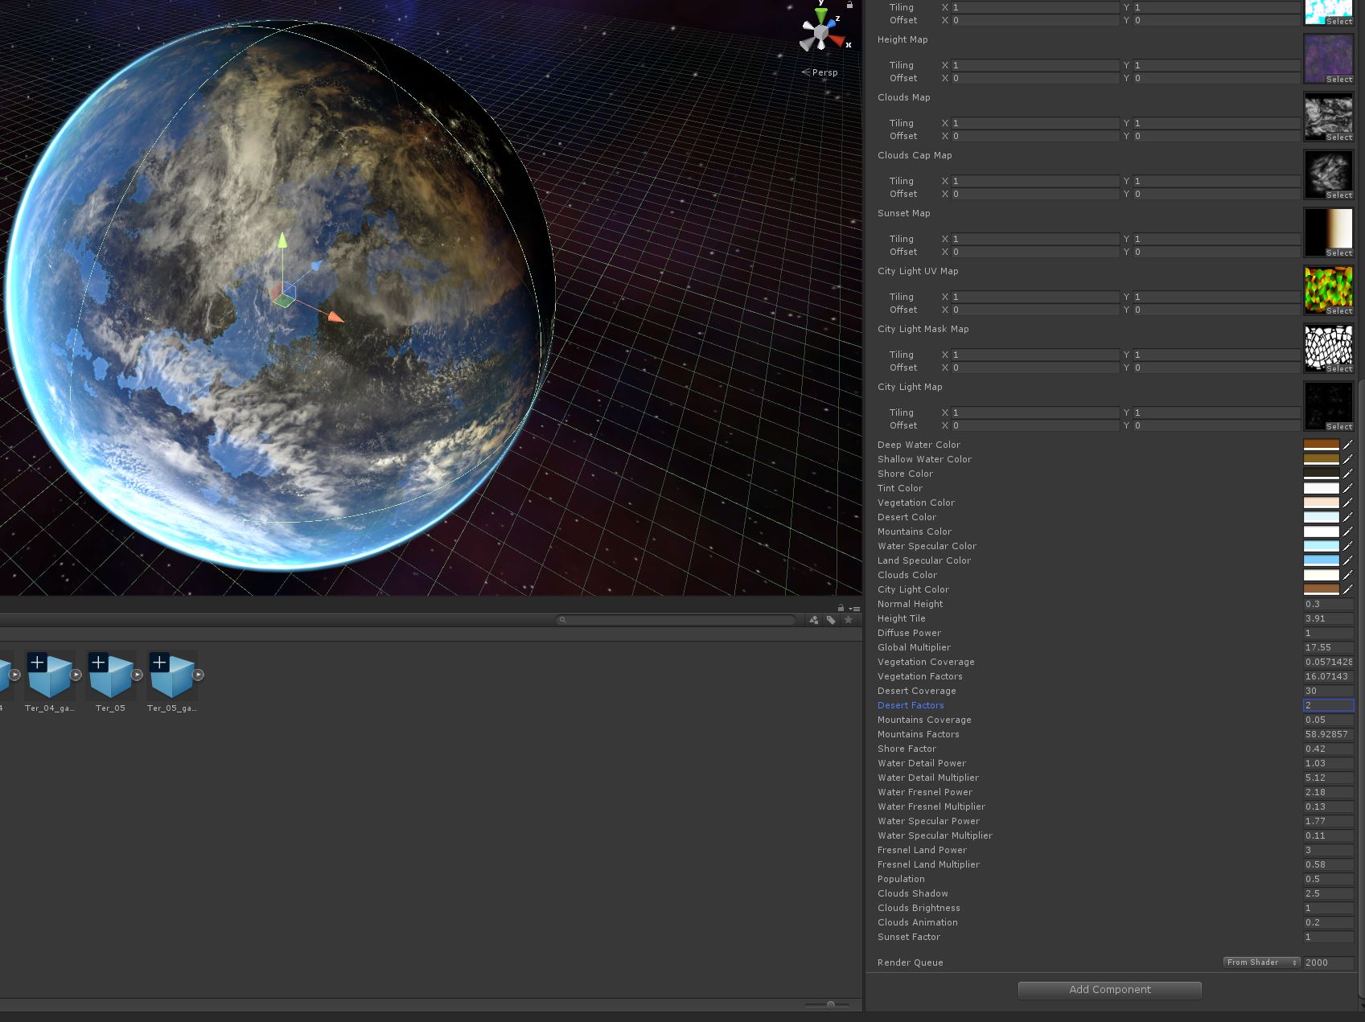Click the search magnifier in the Project panel
1365x1022 pixels.
(561, 620)
